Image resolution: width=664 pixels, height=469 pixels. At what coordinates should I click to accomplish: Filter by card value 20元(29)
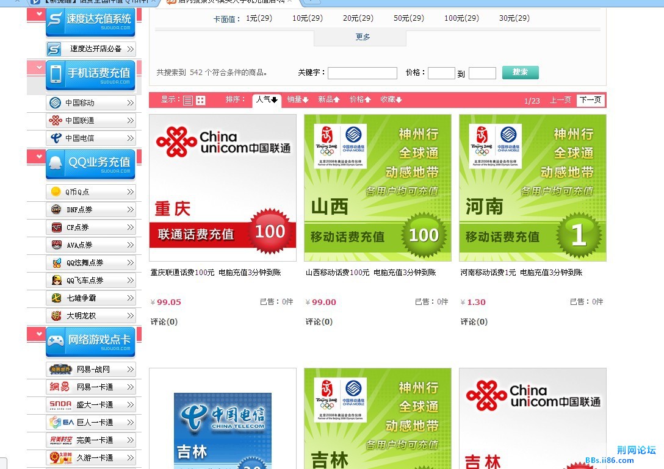358,18
